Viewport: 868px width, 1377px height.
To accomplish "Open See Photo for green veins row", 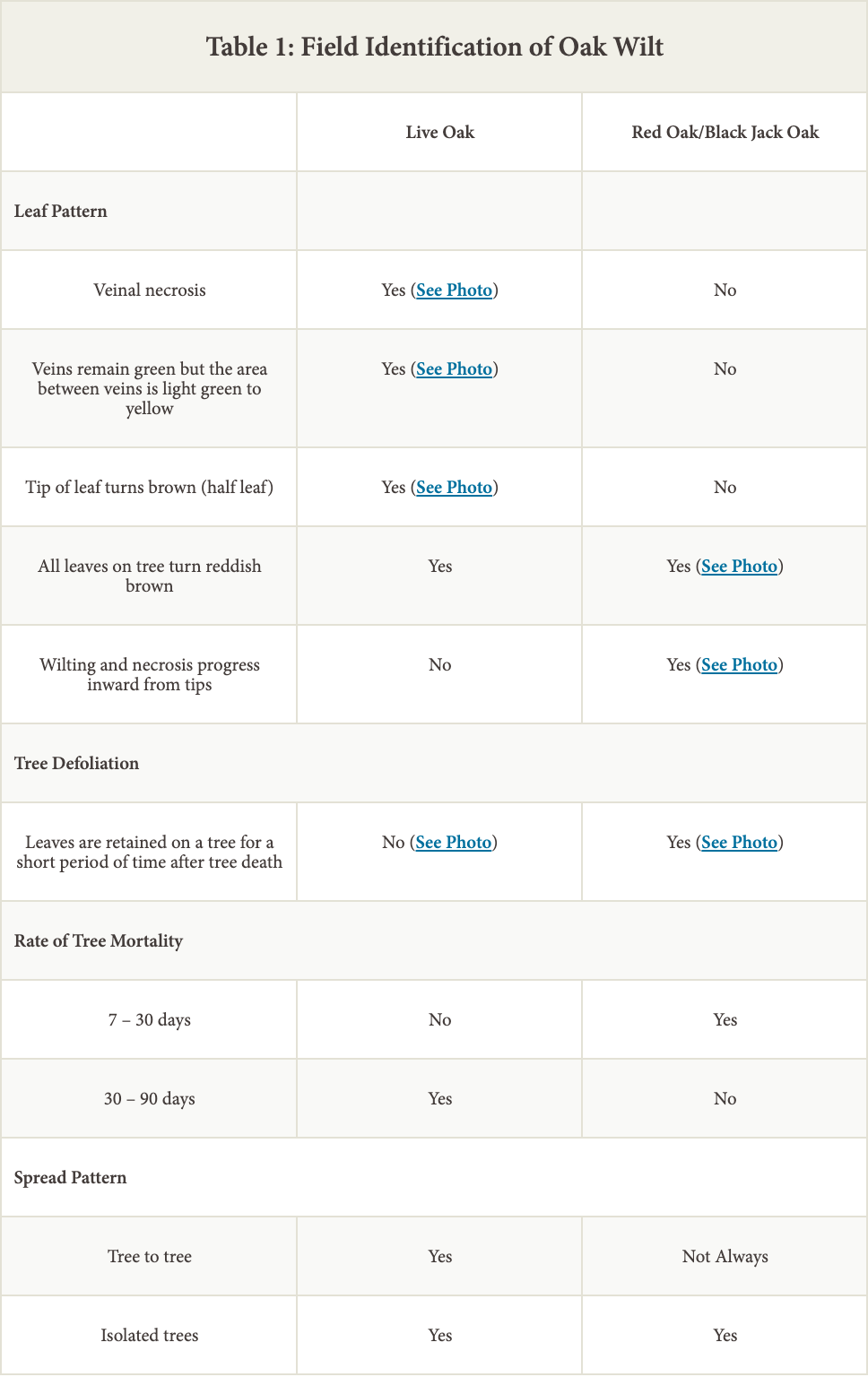I will pyautogui.click(x=454, y=369).
